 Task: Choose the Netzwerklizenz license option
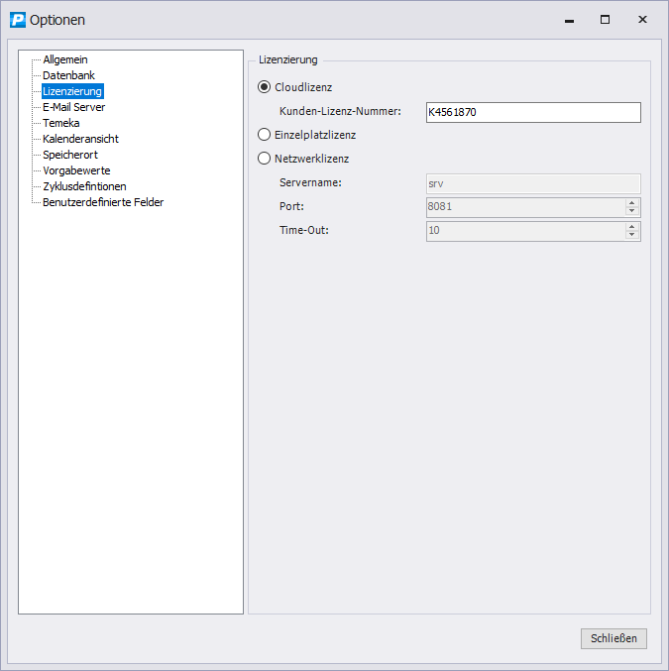[x=264, y=159]
